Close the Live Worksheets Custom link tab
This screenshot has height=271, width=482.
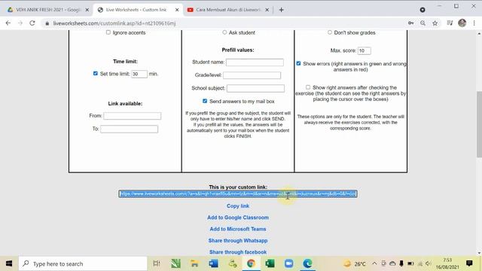pyautogui.click(x=177, y=10)
